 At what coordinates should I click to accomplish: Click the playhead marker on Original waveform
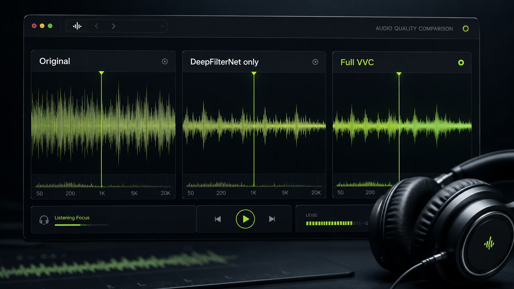[101, 73]
